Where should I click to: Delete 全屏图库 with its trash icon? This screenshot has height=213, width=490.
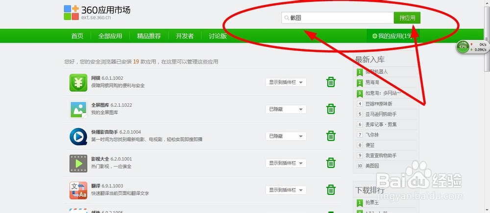point(331,109)
